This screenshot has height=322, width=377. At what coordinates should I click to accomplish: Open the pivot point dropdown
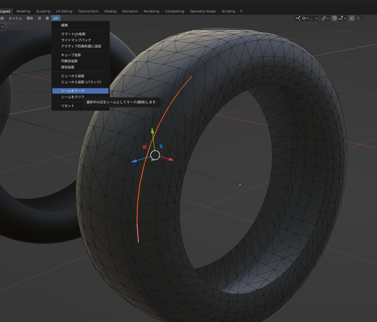coord(325,18)
